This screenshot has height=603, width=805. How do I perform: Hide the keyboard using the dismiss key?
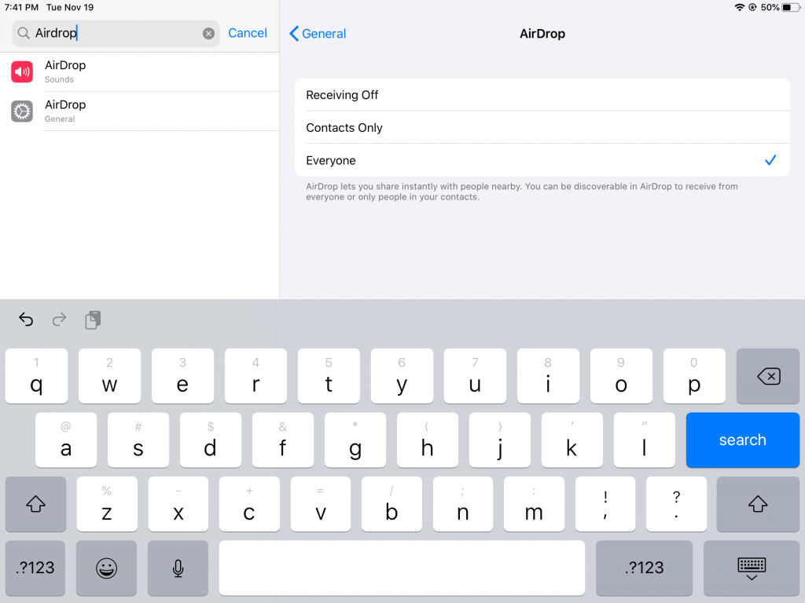[x=752, y=568]
